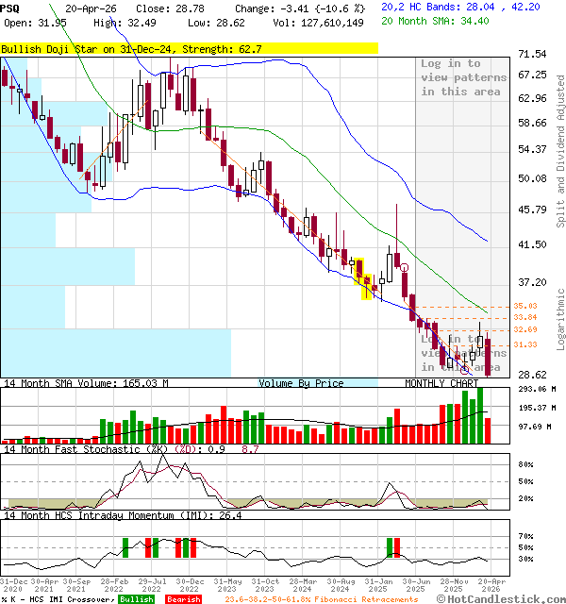Click the green Bullish legend swatch
This screenshot has width=566, height=604.
click(136, 598)
